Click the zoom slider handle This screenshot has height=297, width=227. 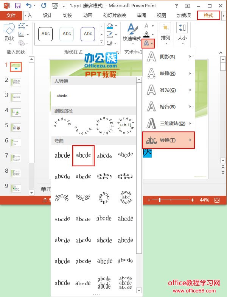pos(160,200)
